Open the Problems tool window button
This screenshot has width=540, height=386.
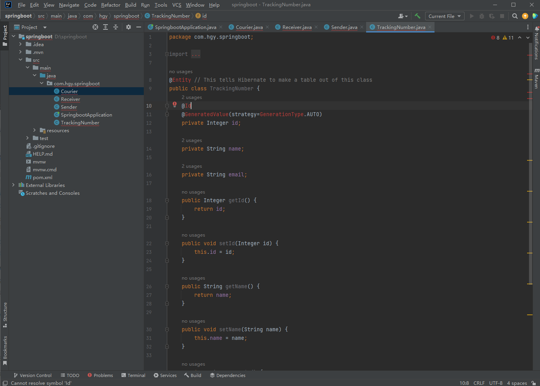pos(100,375)
